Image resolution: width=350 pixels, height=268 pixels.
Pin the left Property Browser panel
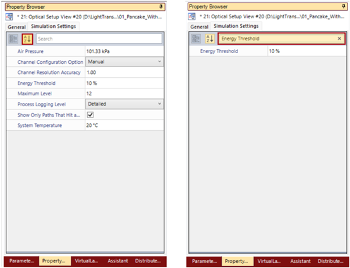tap(160, 7)
